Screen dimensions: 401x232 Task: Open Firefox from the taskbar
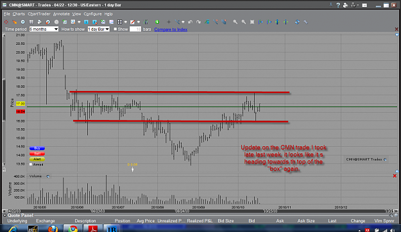[53, 228]
